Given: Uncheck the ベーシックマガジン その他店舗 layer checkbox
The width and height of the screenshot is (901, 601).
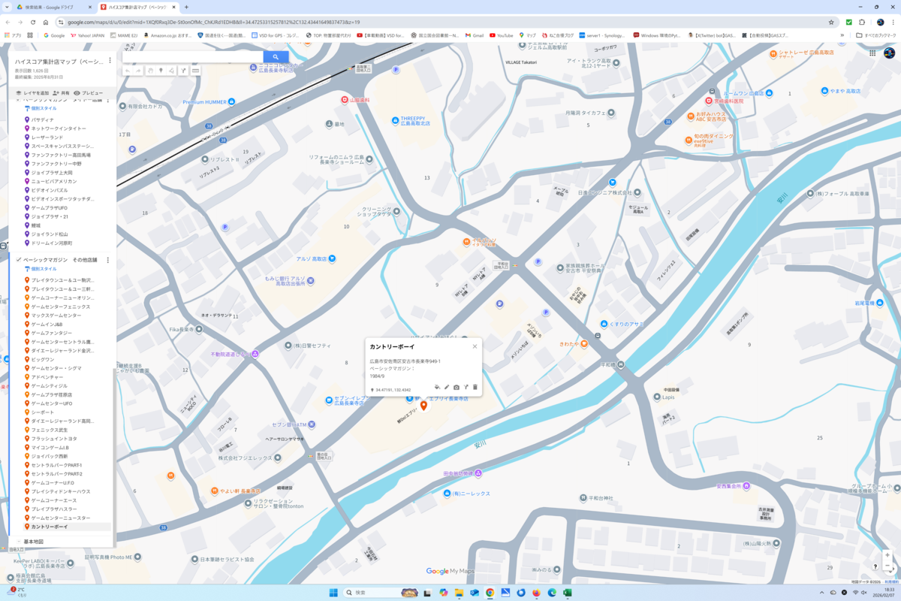Looking at the screenshot, I should coord(19,260).
